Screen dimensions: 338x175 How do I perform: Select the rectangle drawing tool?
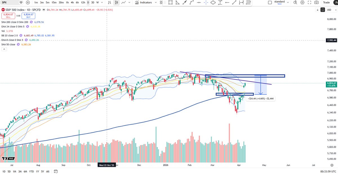pyautogui.click(x=170, y=3)
